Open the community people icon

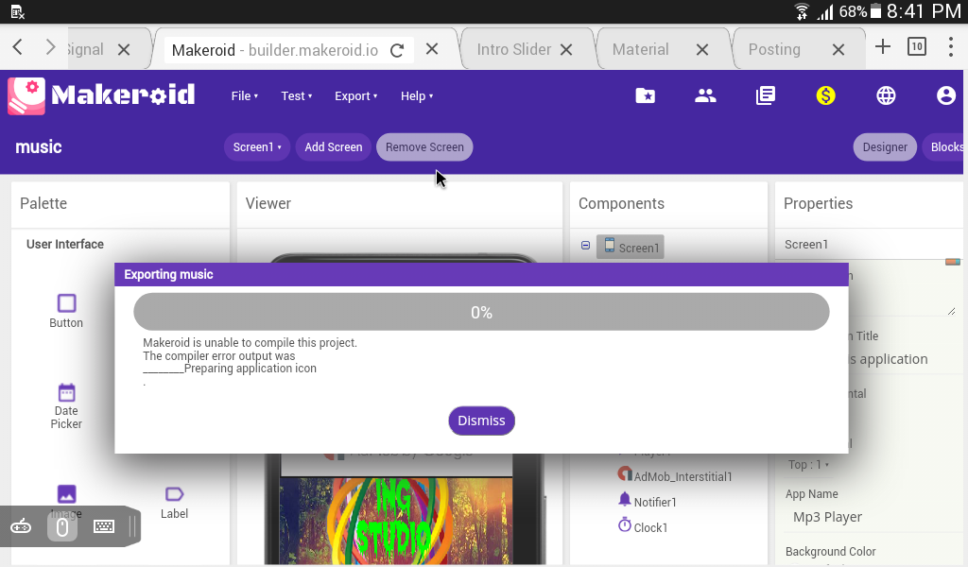click(x=705, y=95)
